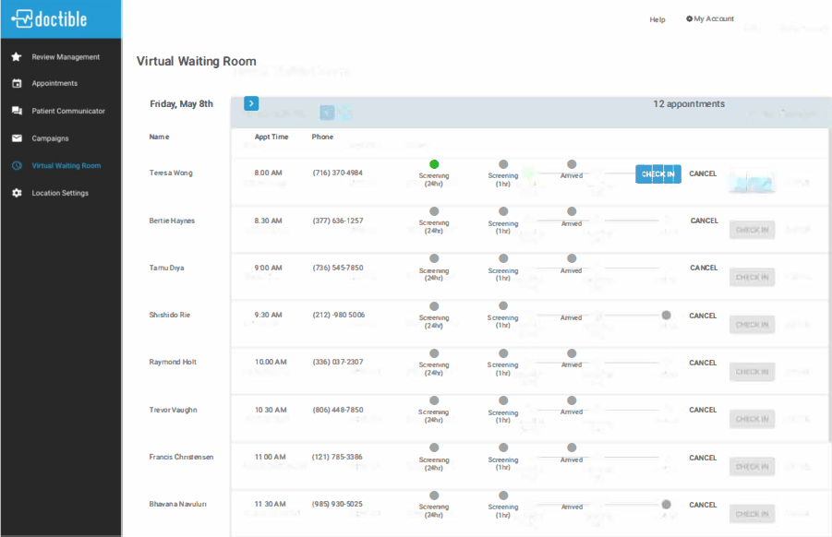Image resolution: width=832 pixels, height=537 pixels.
Task: Click the My Account gear icon
Action: point(689,18)
